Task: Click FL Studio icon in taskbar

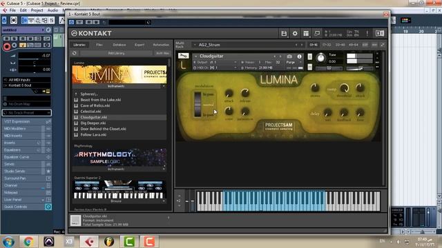Action: tap(109, 242)
